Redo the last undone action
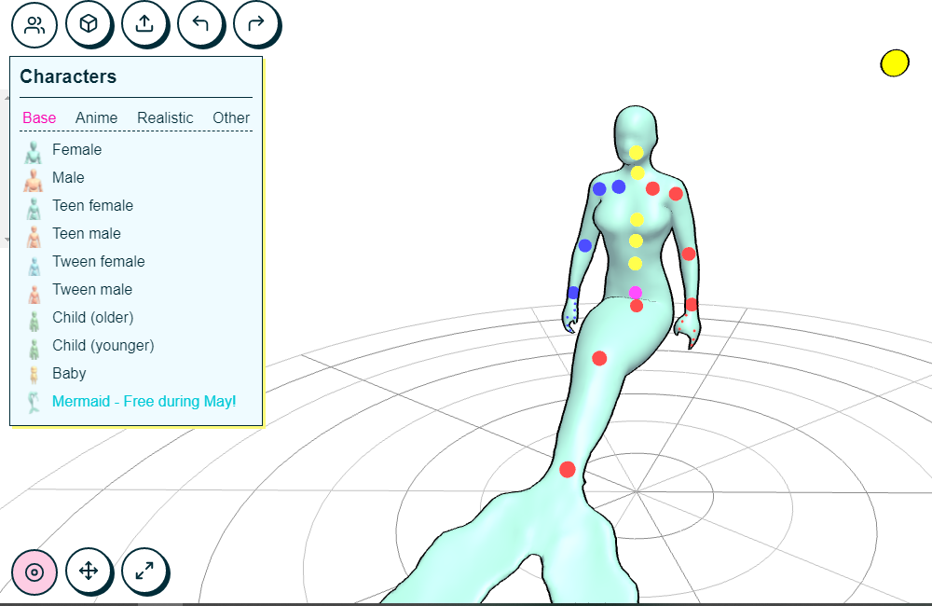Screen dimensions: 932x606 [x=256, y=24]
